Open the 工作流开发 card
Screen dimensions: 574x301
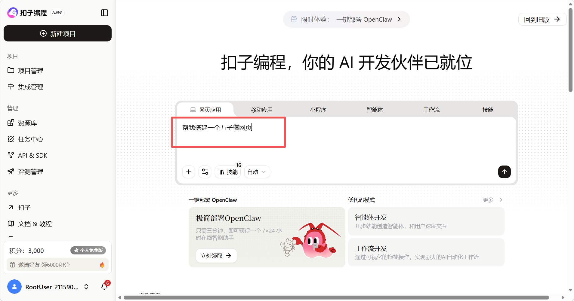[x=426, y=252]
